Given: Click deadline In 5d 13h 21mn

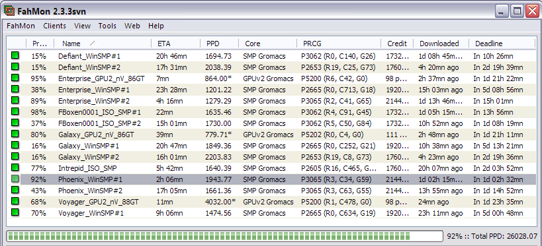Looking at the screenshot, I should coord(498,146).
